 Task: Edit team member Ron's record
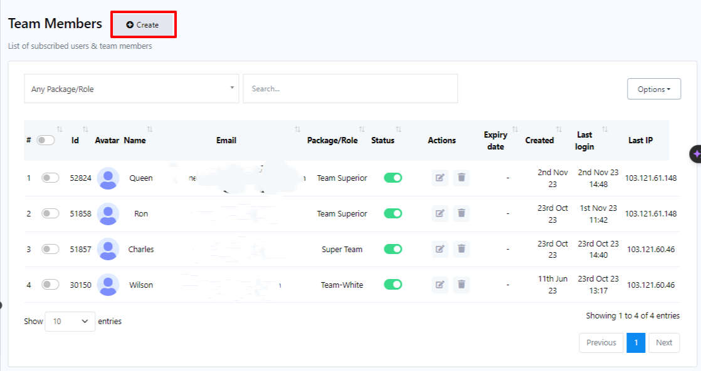click(x=440, y=213)
